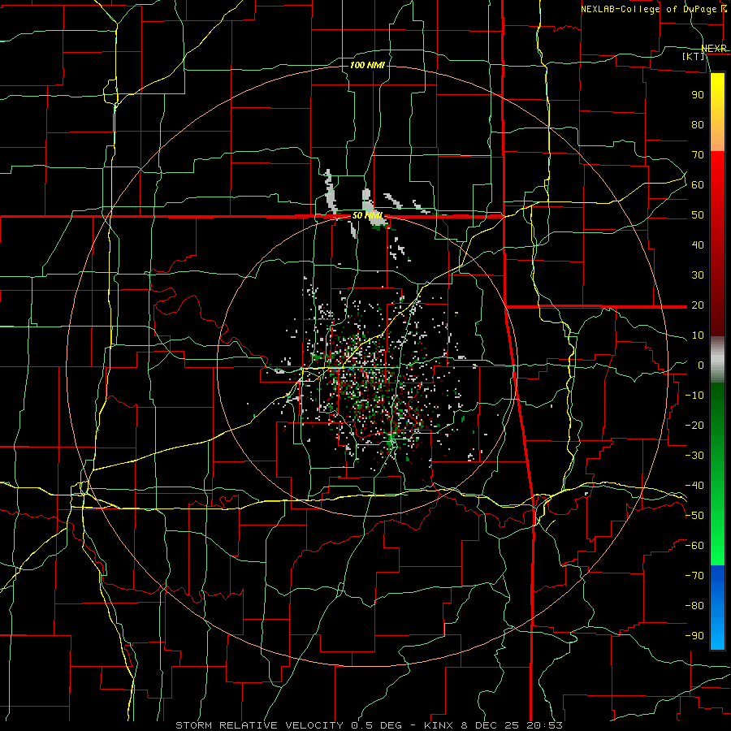The height and width of the screenshot is (731, 731).
Task: Click the 70 knot scale label
Action: 698,155
